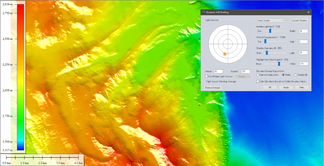Adjust the Highlight from Direct Light slider
Screen dimensions: 324x166
click(x=279, y=64)
